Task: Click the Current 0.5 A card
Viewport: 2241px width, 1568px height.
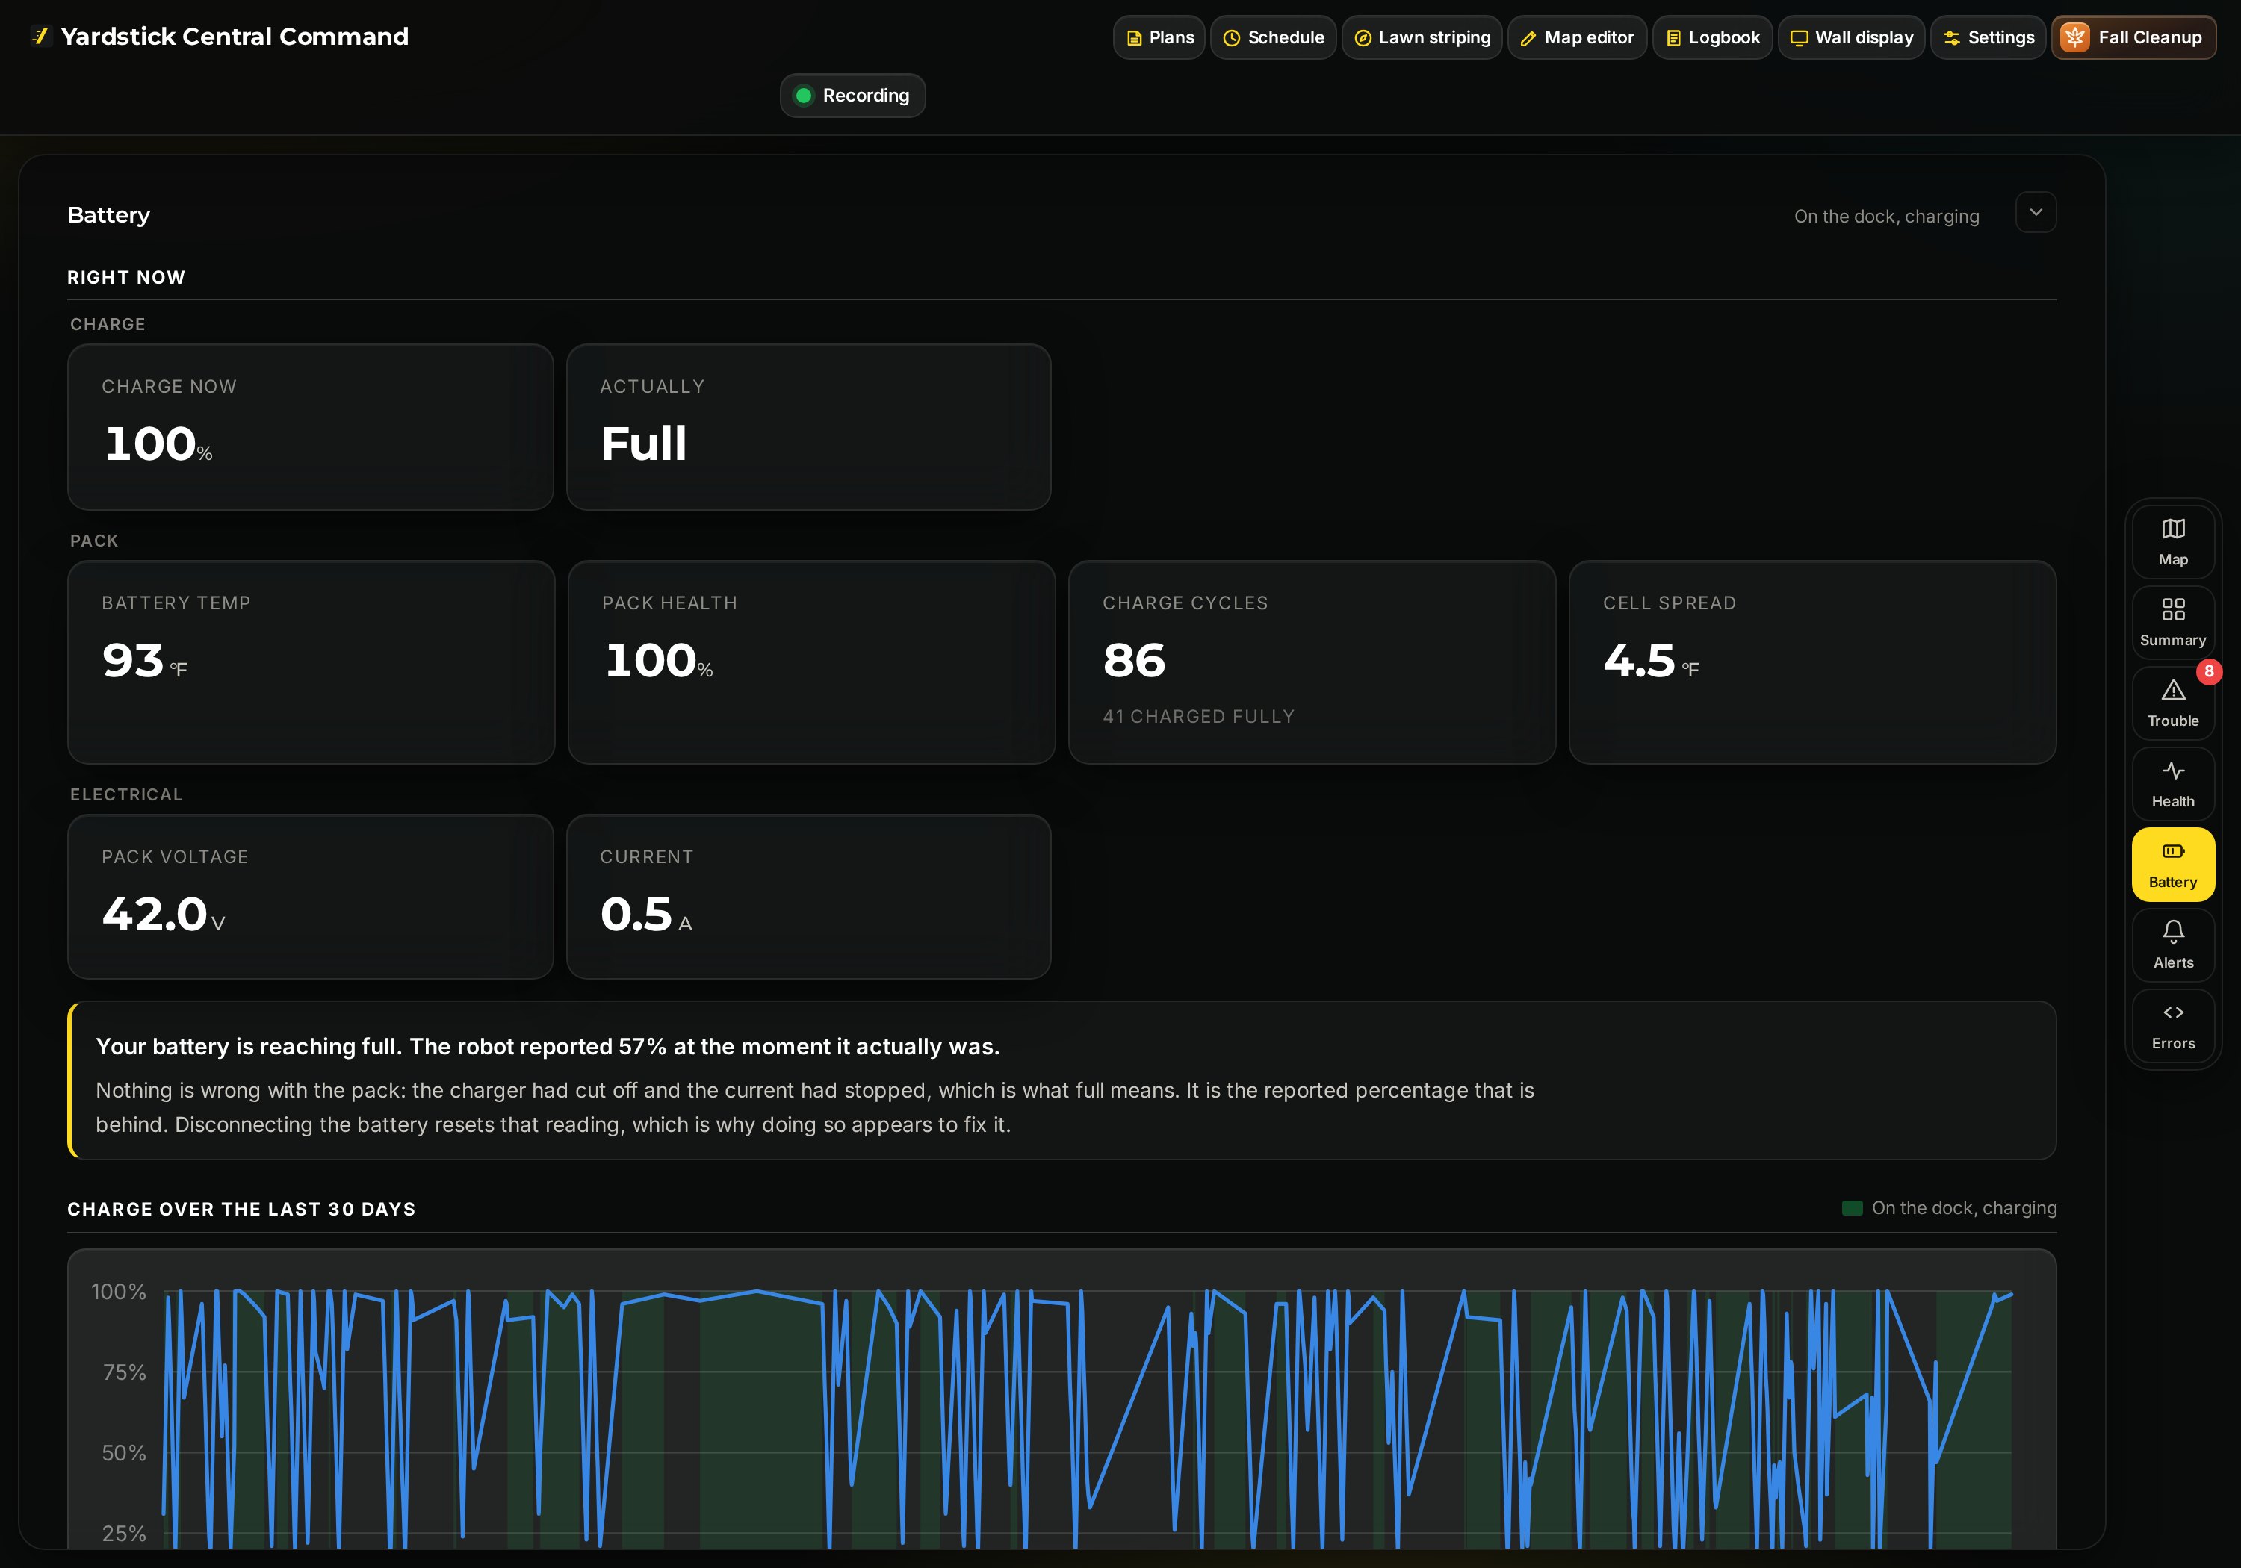Action: 808,897
